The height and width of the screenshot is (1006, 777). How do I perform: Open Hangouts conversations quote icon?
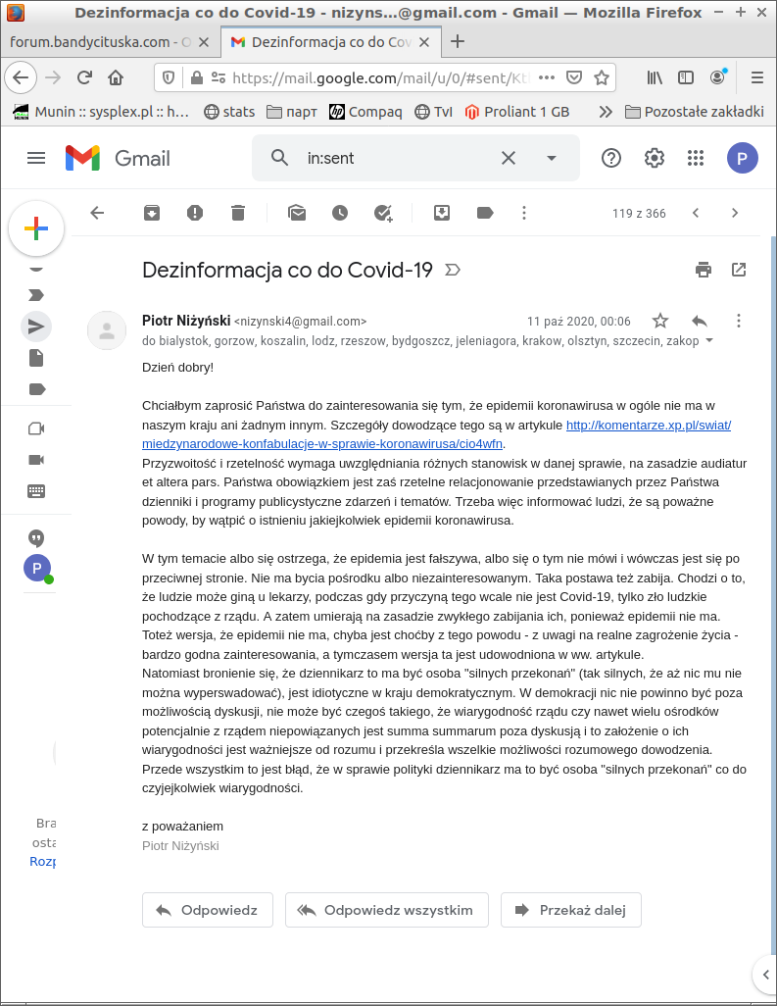click(x=36, y=538)
